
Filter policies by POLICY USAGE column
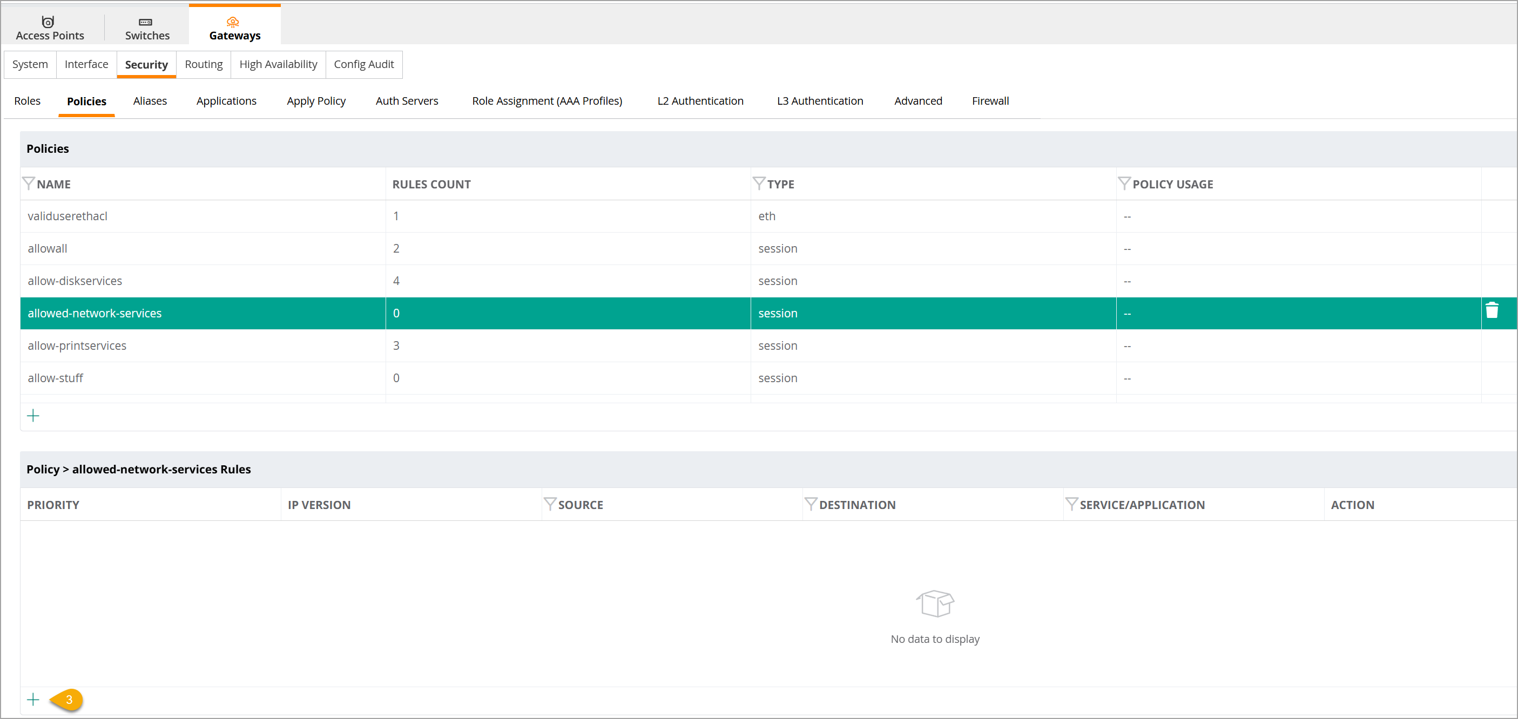(x=1124, y=183)
